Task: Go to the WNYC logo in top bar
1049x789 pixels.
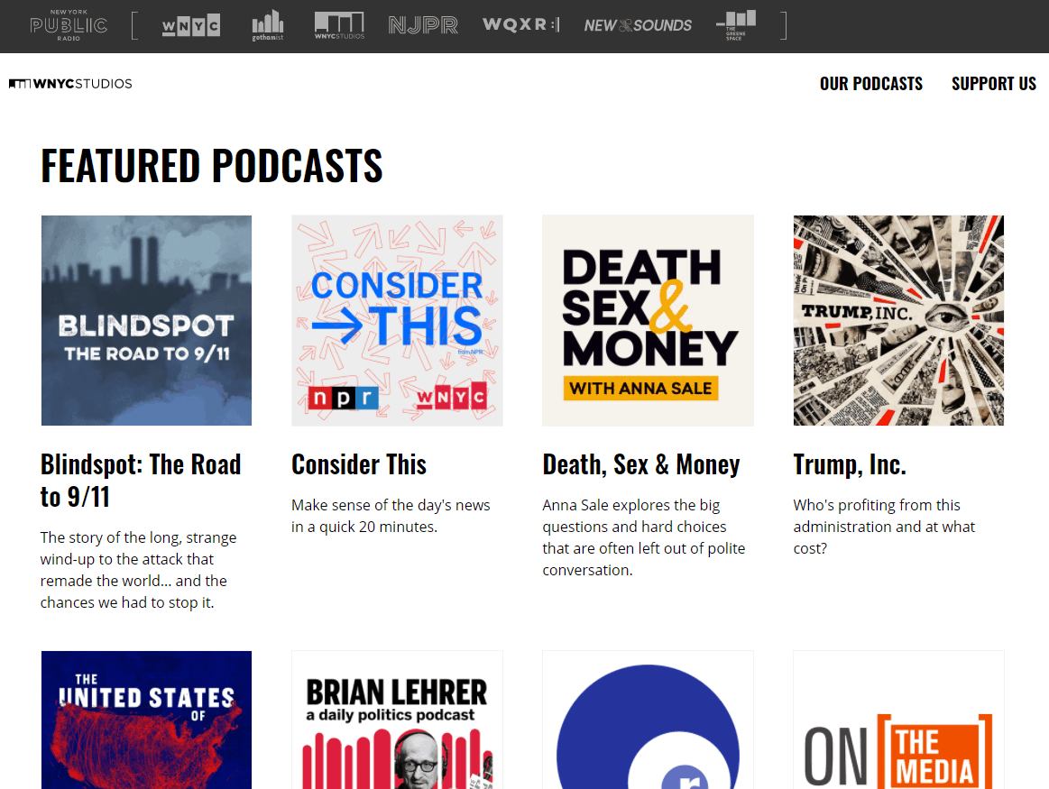Action: point(190,26)
